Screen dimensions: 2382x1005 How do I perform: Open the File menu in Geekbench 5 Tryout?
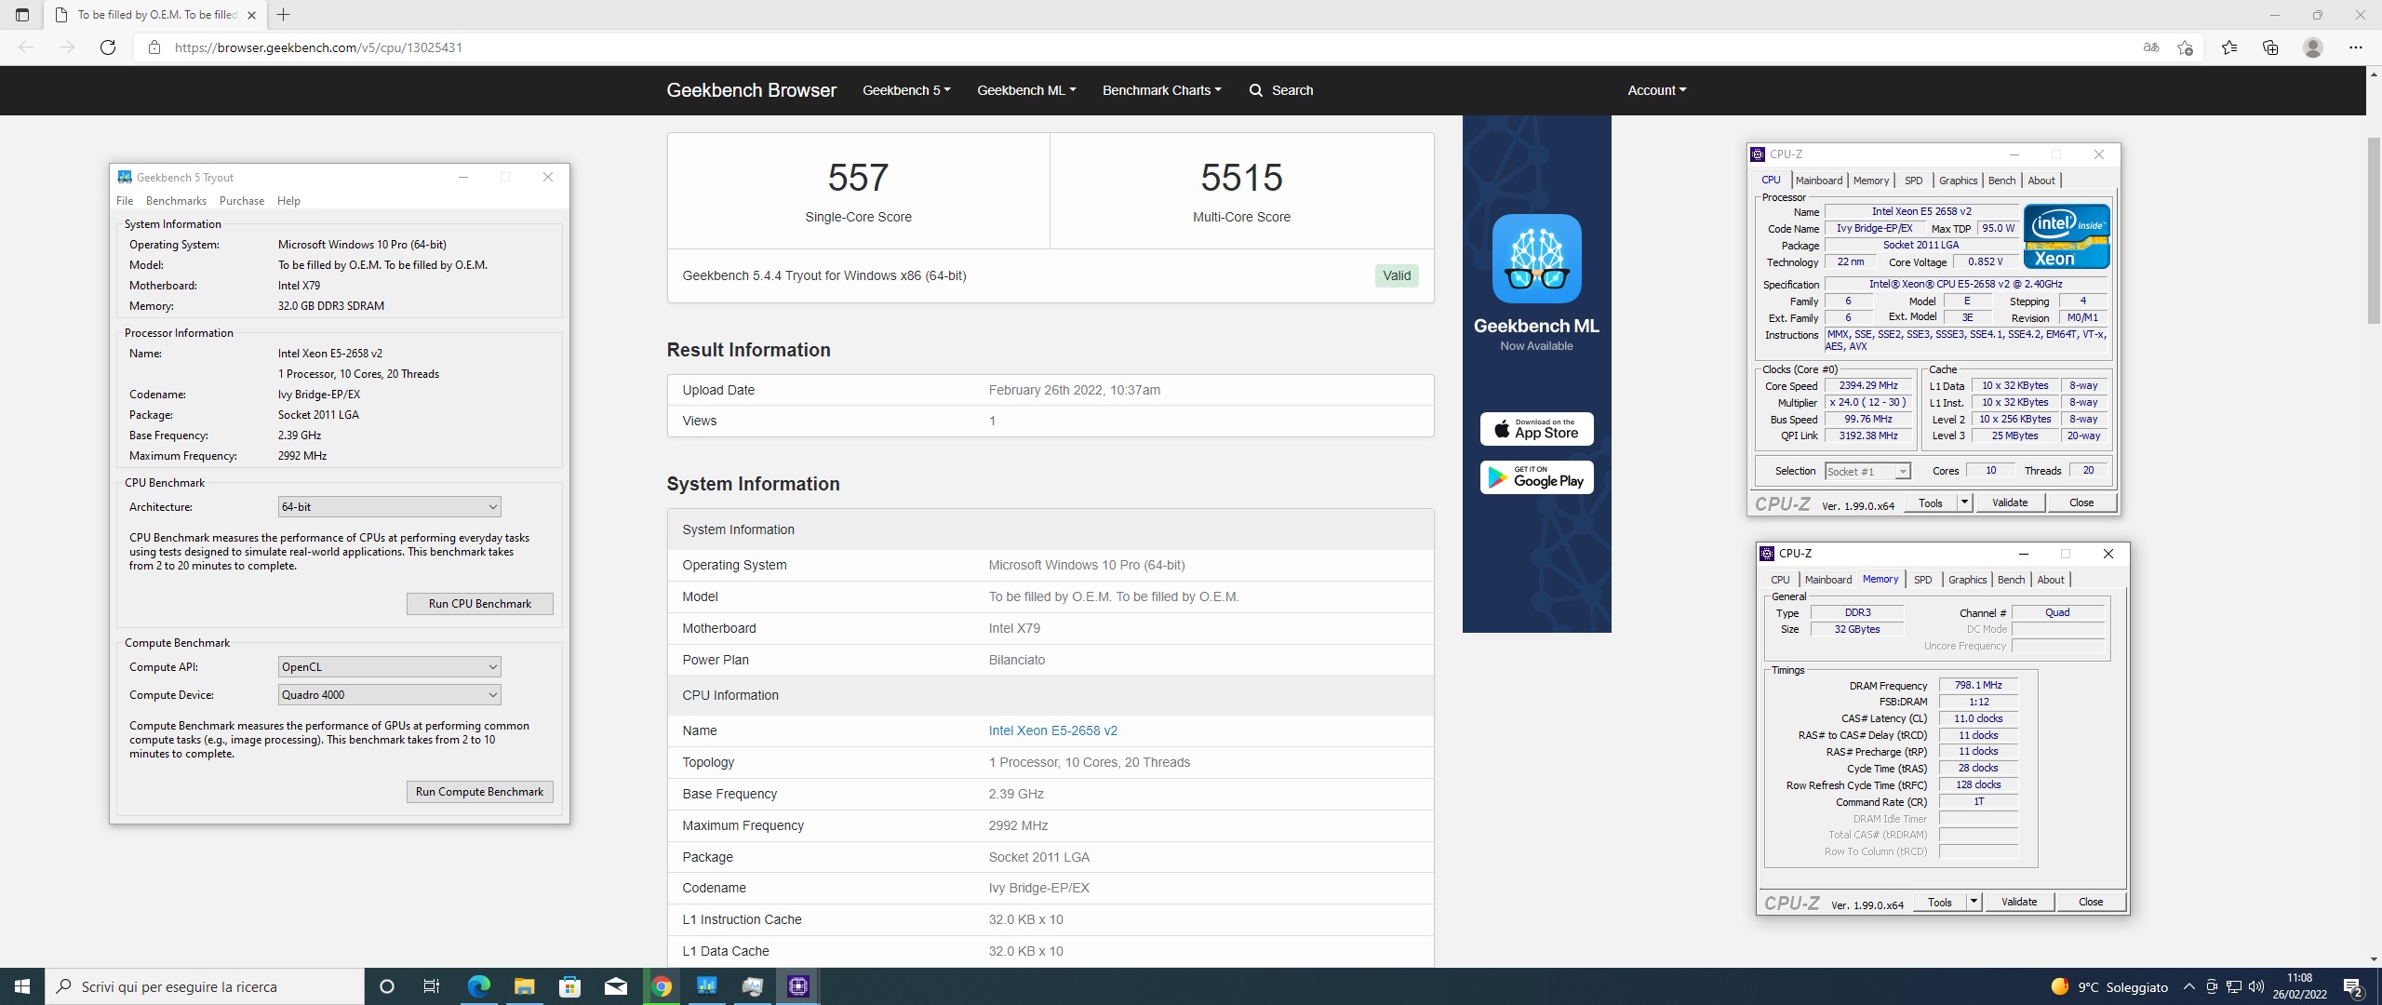tap(125, 201)
